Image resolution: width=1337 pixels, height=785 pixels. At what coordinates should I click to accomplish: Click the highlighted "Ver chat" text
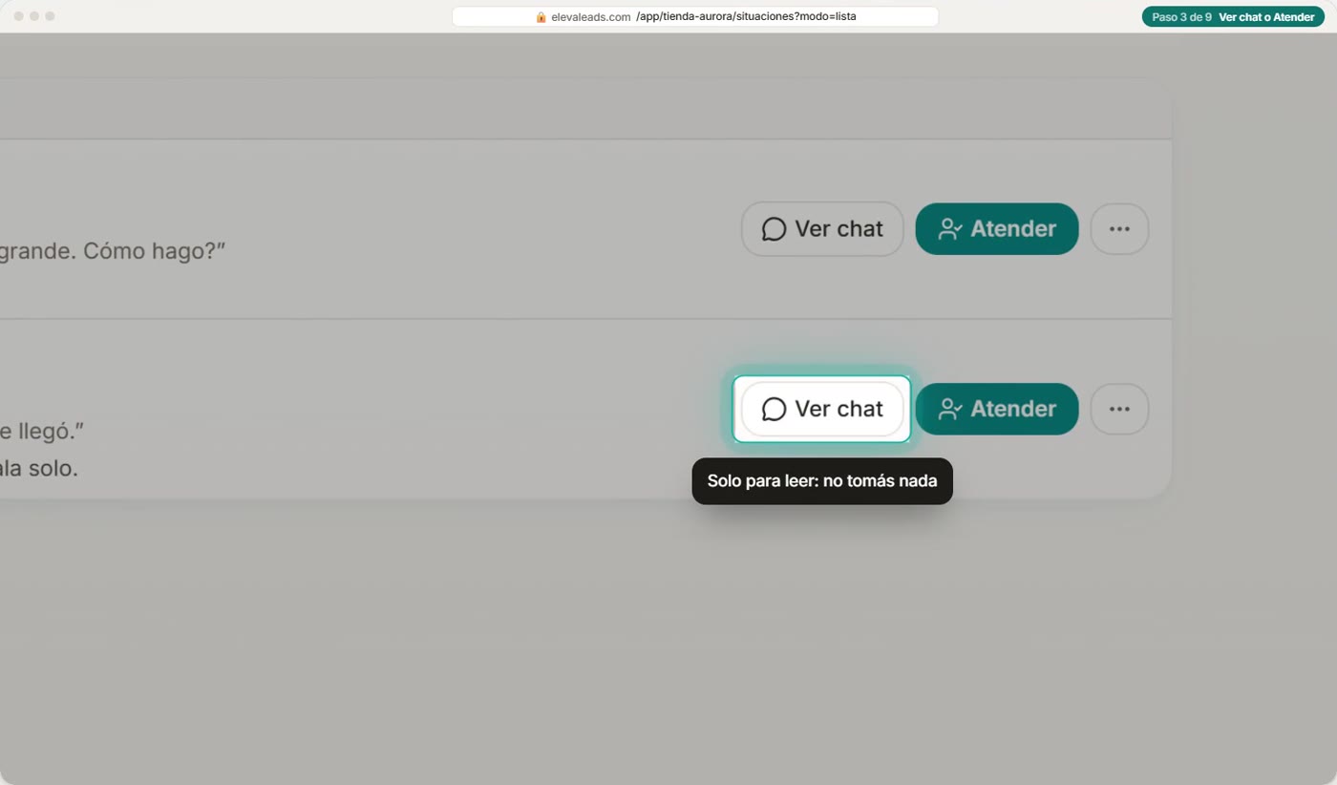838,409
